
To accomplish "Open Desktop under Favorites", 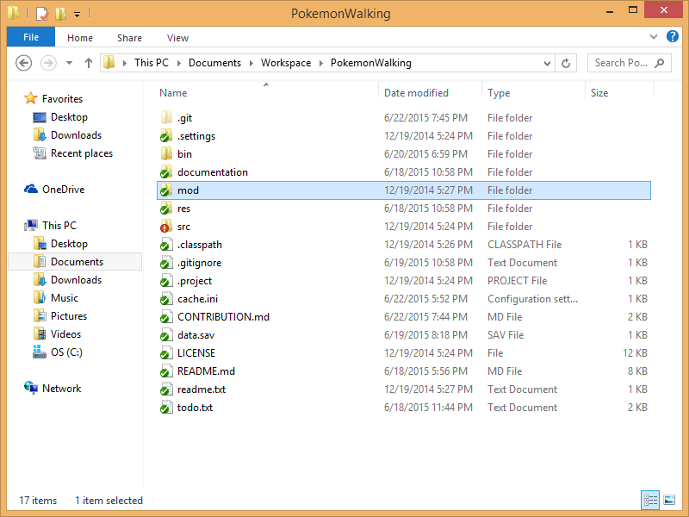I will (x=69, y=117).
